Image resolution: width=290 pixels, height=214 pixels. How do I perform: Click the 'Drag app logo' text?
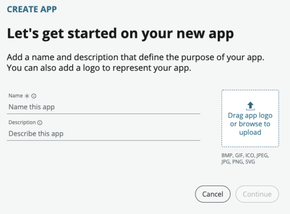[x=250, y=116]
